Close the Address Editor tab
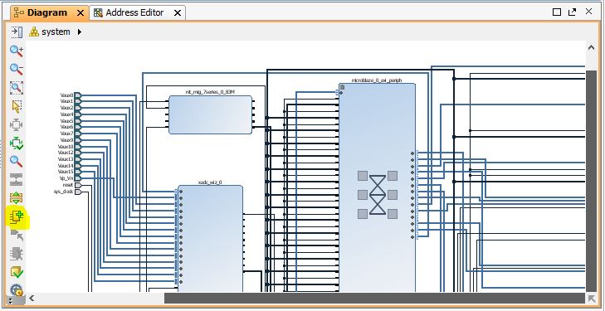Screen dimensions: 605x311 coord(178,13)
